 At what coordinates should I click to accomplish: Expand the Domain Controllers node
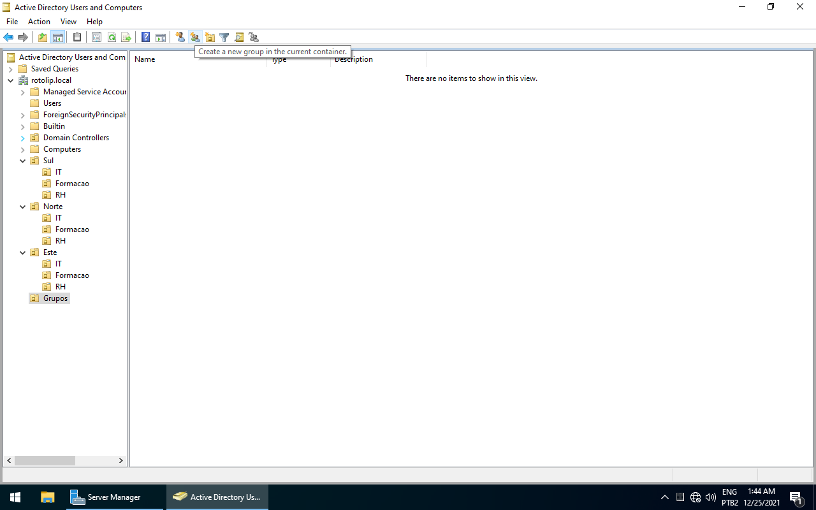pyautogui.click(x=23, y=138)
